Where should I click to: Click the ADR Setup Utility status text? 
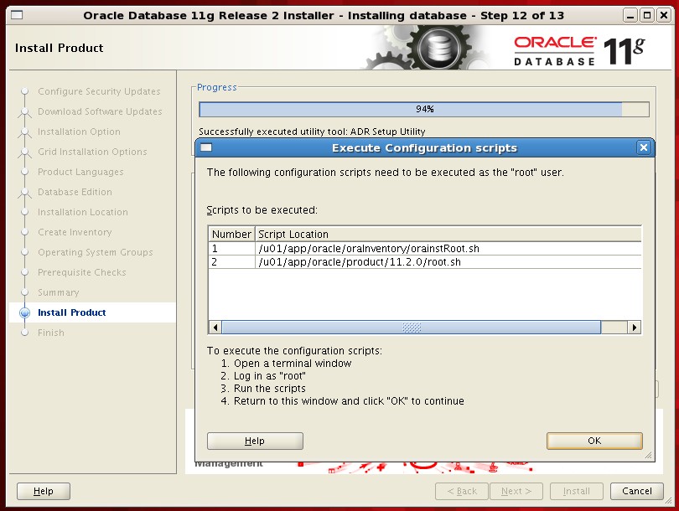pyautogui.click(x=312, y=132)
